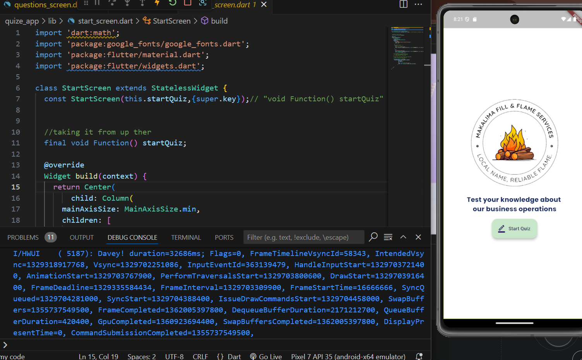582x360 pixels.
Task: Click the flutter/widgets.dart import string
Action: pos(134,66)
